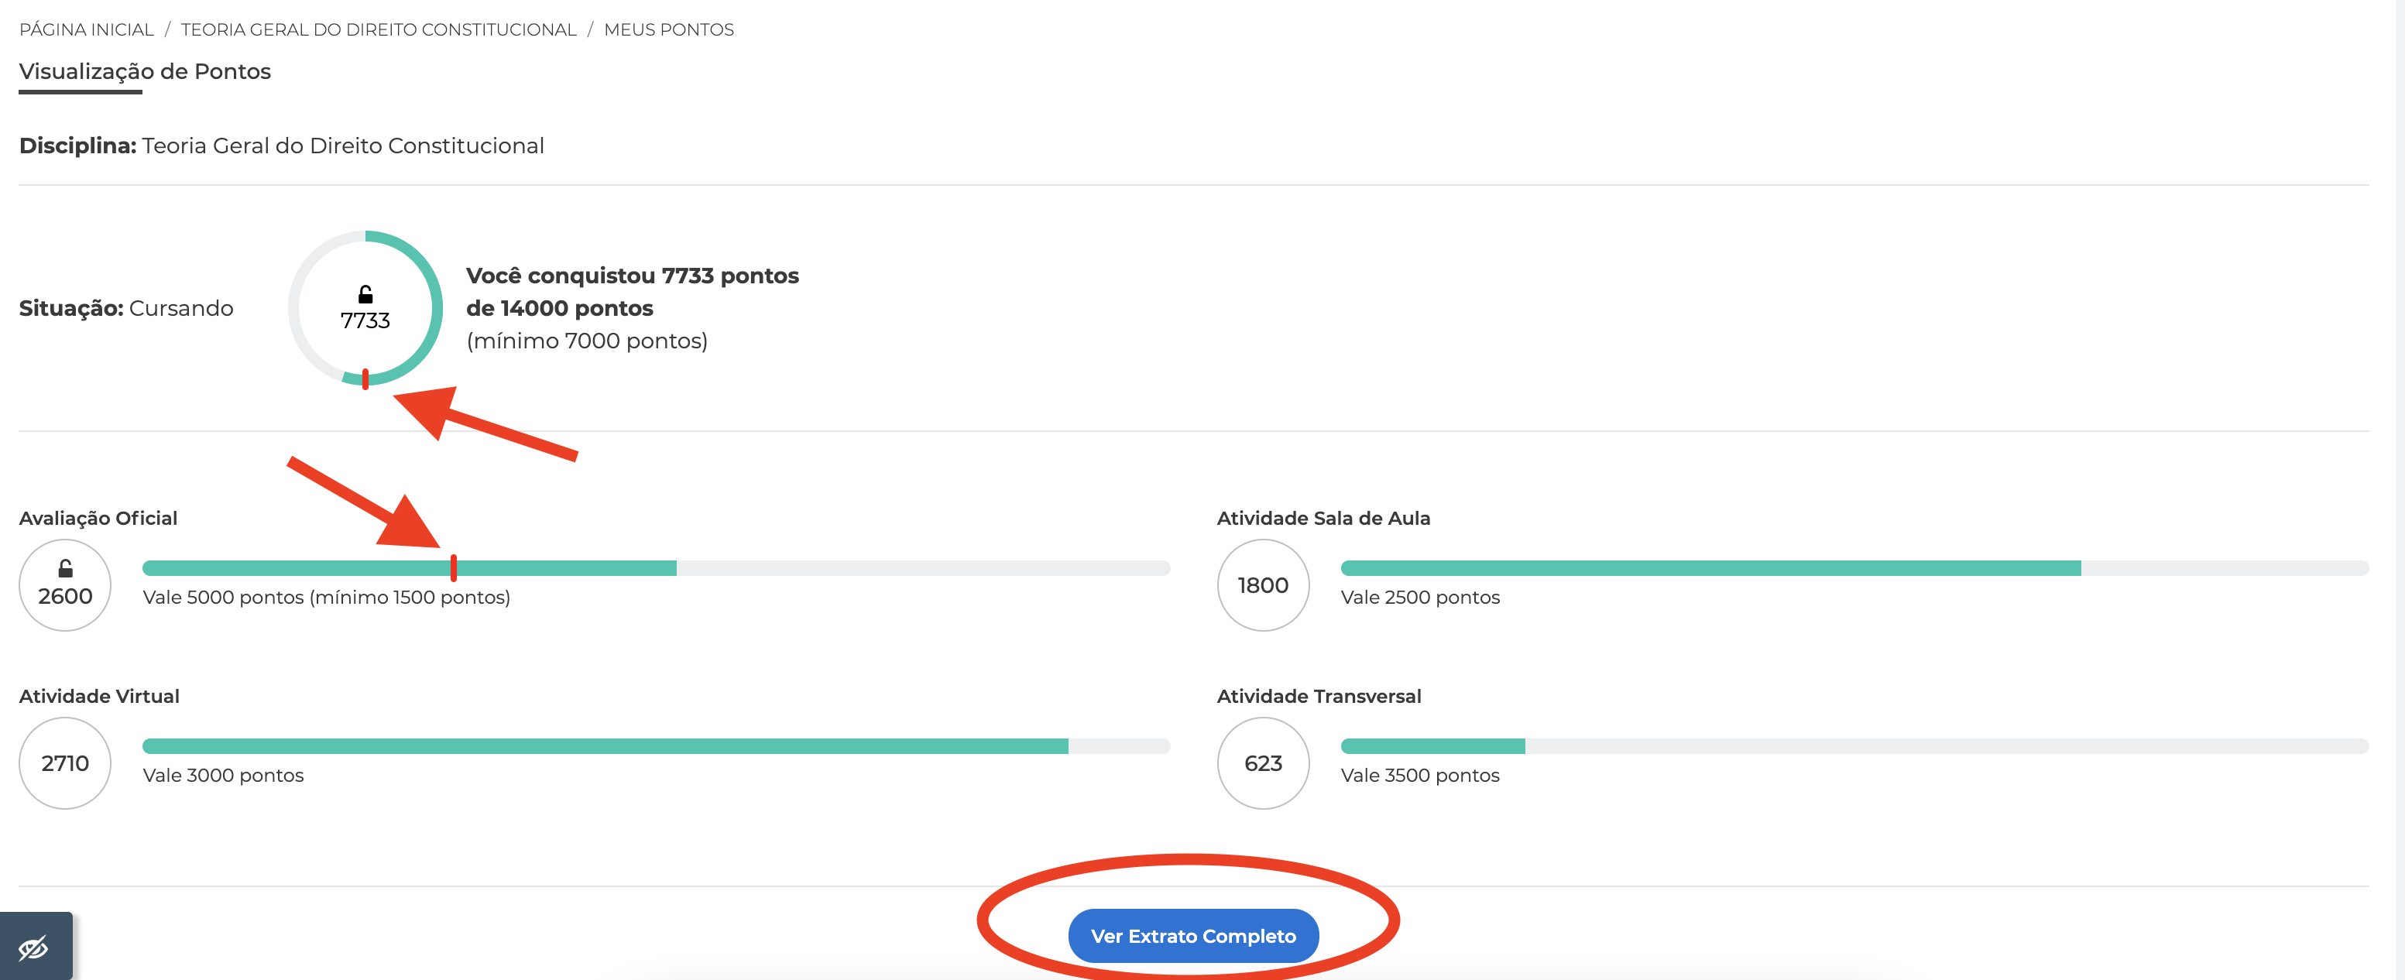
Task: Click red minimum marker on Avaliação Oficial bar
Action: [454, 567]
